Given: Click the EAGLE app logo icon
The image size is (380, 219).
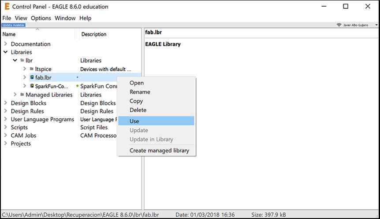Looking at the screenshot, I should [x=7, y=7].
